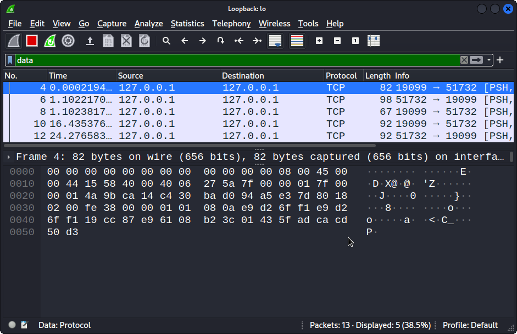Select packet number 10 row
Image resolution: width=517 pixels, height=334 pixels.
[258, 124]
